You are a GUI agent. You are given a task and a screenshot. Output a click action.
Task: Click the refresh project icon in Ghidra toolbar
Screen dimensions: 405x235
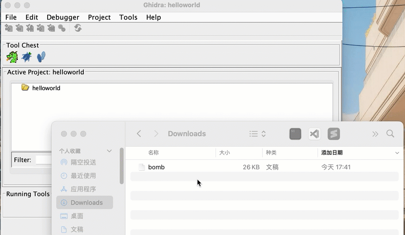coord(78,28)
